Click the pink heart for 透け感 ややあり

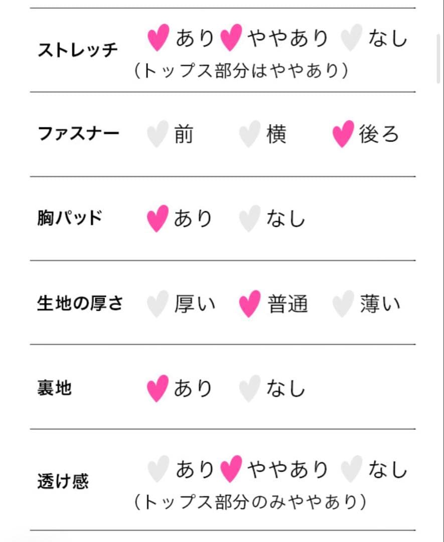[x=231, y=469]
